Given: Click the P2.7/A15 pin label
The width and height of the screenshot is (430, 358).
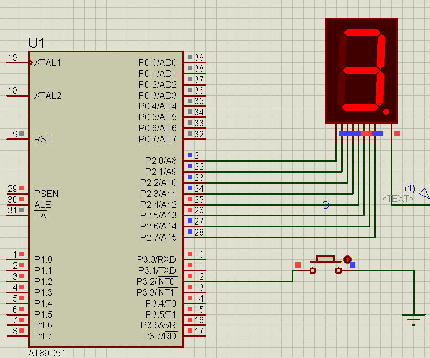Looking at the screenshot, I should [x=159, y=237].
